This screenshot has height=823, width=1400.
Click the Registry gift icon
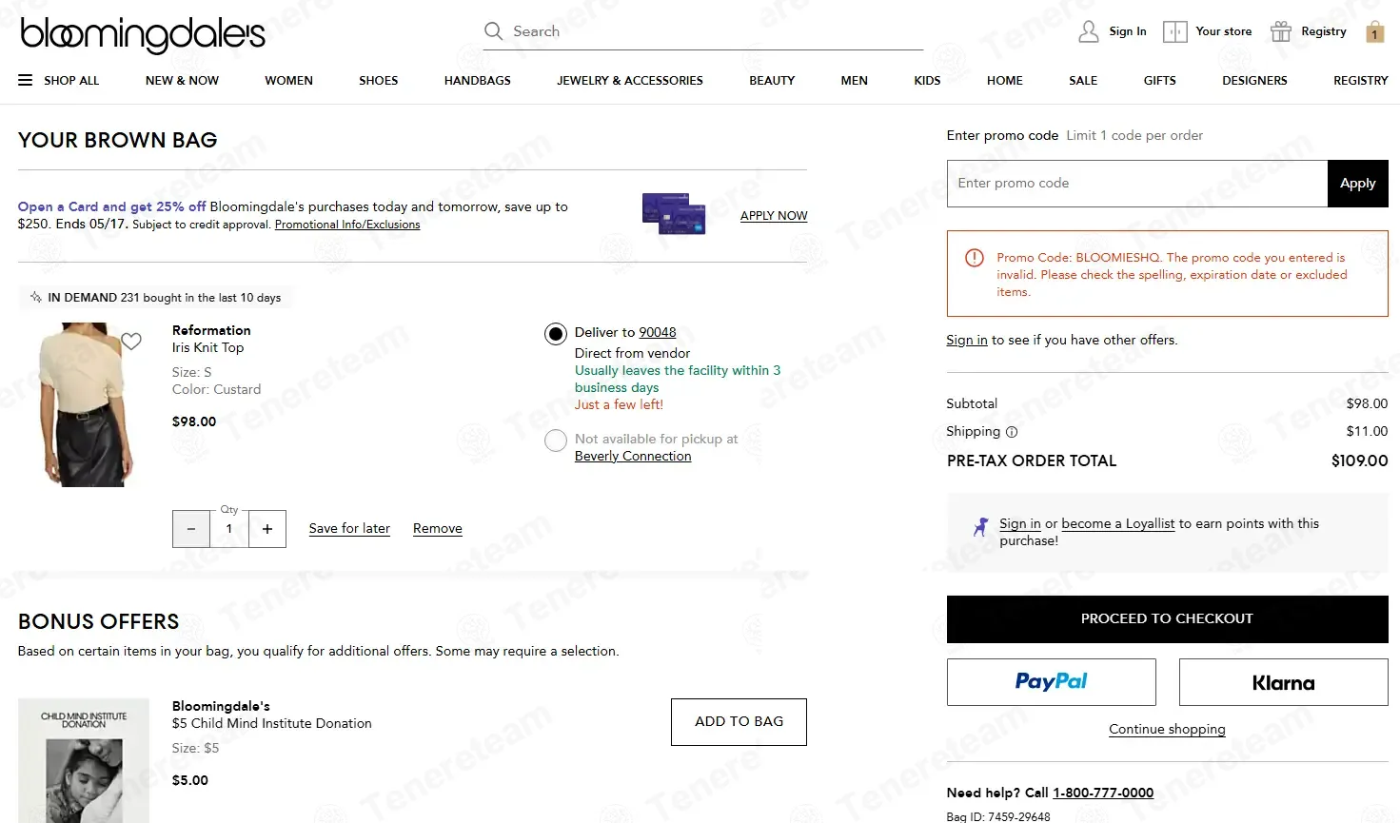(1281, 31)
